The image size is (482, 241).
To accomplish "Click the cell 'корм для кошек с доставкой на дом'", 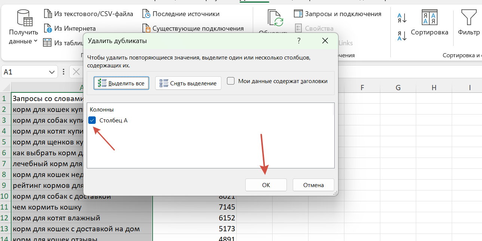I will point(82,229).
